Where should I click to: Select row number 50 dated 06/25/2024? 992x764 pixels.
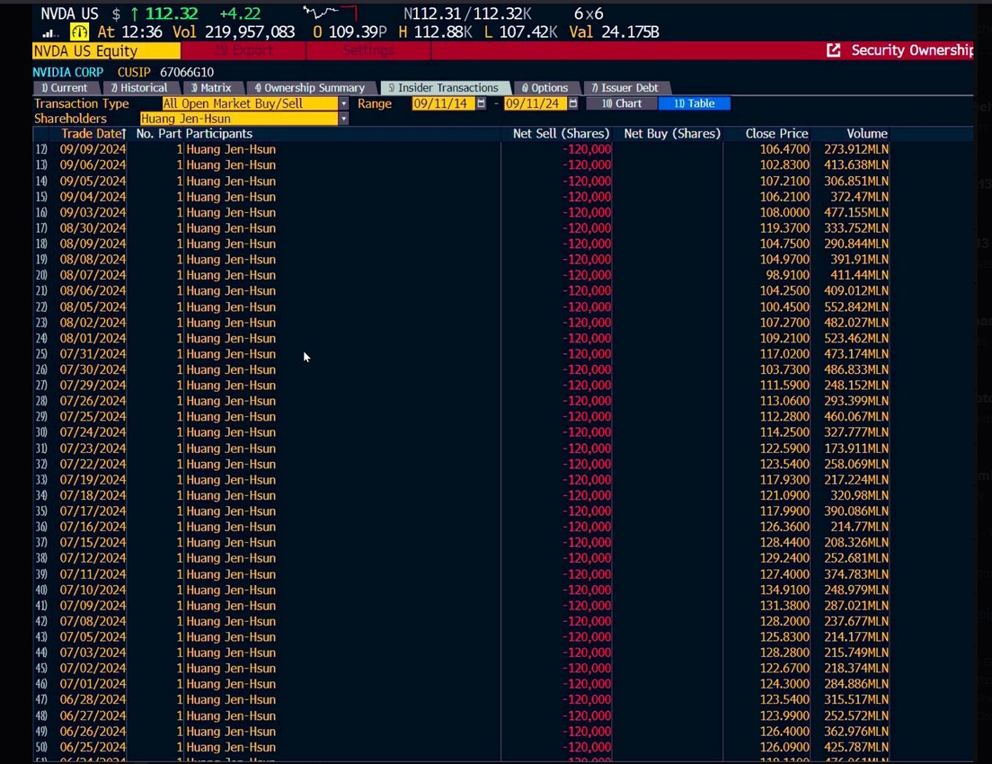coord(462,747)
